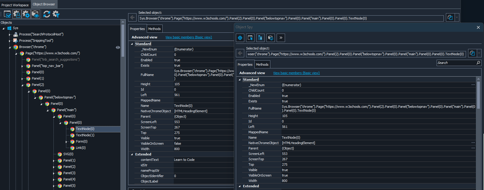Screen dimensions: 484x190
Task: Select TextNode(1) in the Objects tree
Action: tap(85, 135)
